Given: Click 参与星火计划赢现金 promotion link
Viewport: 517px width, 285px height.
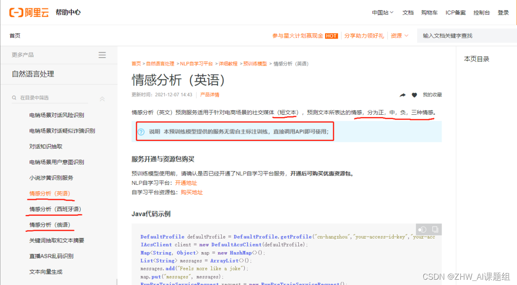Looking at the screenshot, I should 298,35.
